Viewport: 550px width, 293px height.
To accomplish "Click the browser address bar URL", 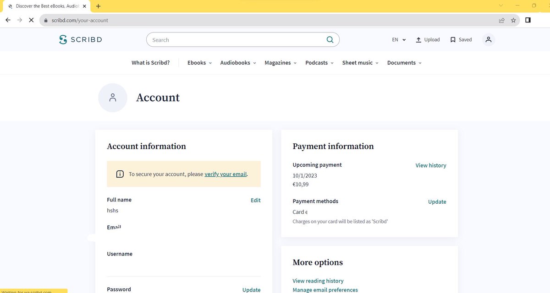I will (79, 20).
